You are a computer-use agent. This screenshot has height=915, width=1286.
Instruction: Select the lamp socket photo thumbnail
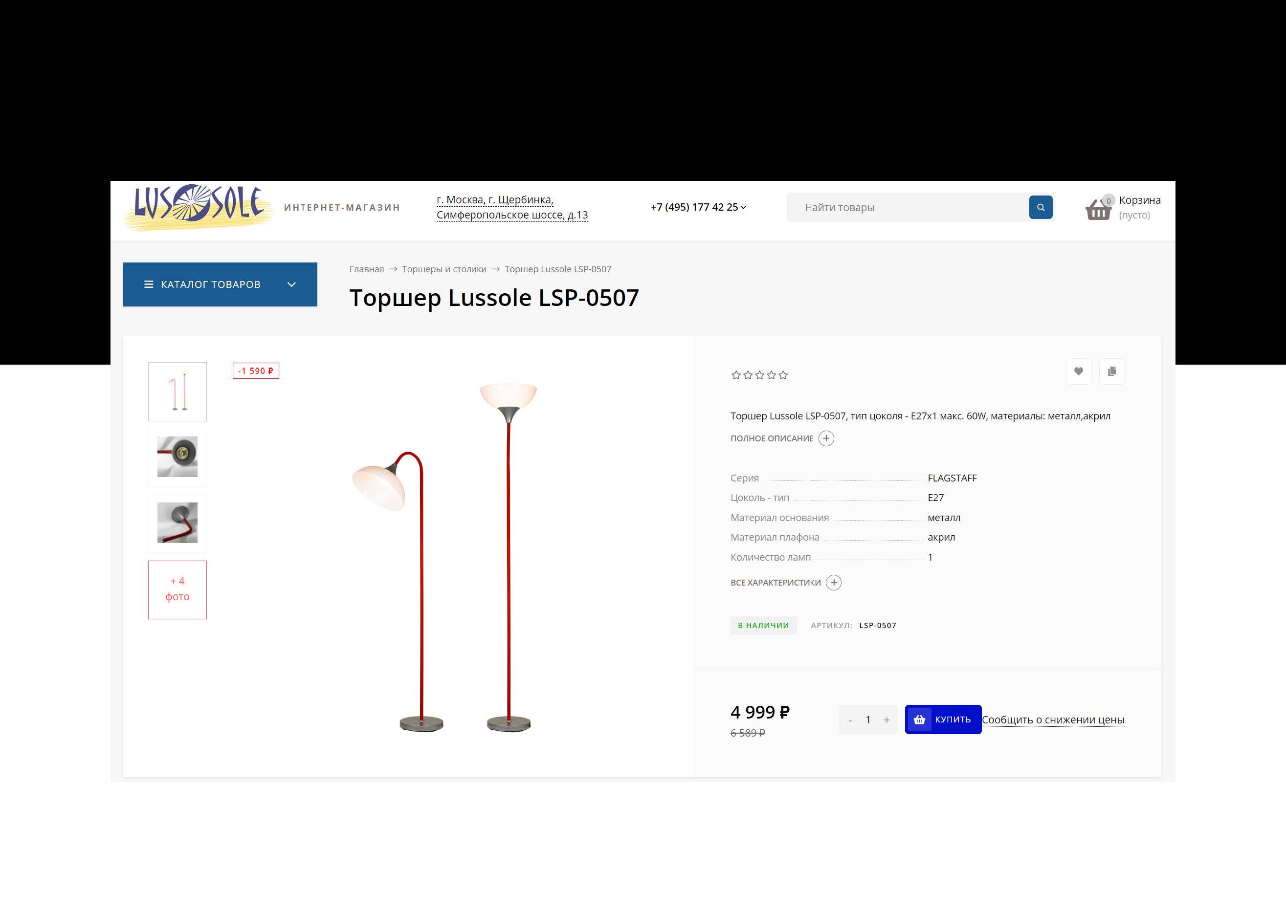click(177, 457)
